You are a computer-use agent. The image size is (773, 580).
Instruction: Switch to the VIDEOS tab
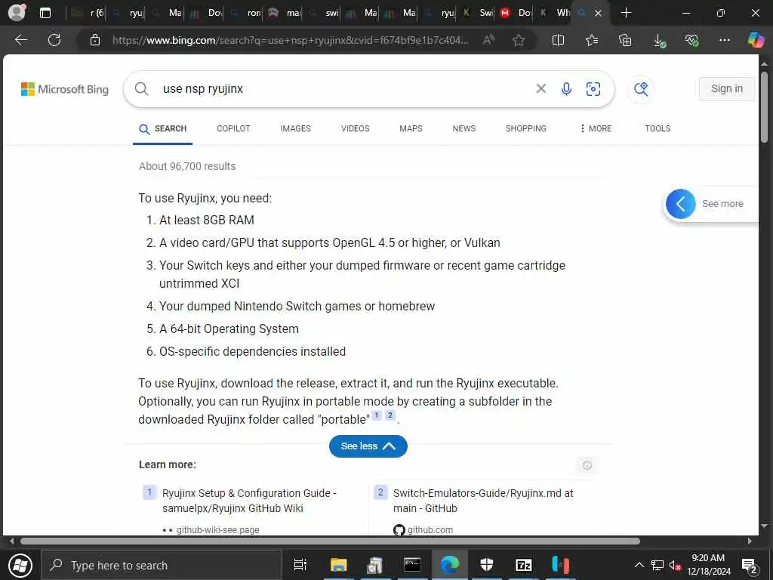(x=355, y=128)
